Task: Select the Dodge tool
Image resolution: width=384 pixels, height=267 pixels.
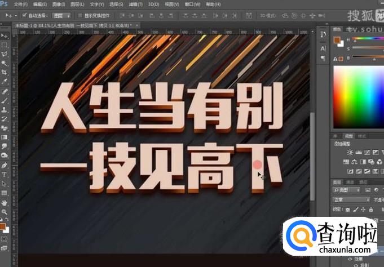Action: pos(4,155)
